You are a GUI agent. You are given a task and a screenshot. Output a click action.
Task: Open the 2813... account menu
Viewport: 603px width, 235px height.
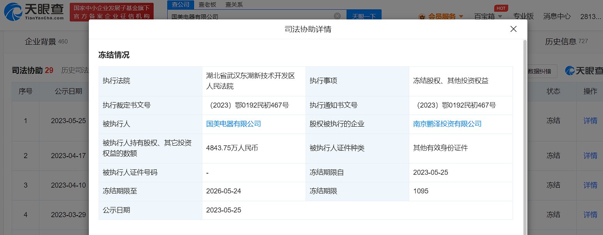click(591, 16)
